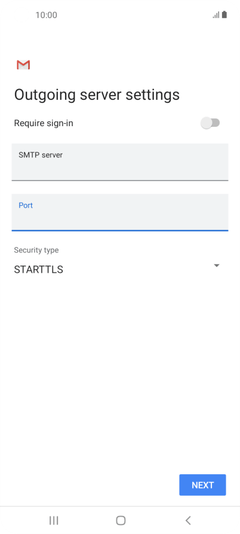Tap the Security type label
The height and width of the screenshot is (534, 240).
(36, 250)
